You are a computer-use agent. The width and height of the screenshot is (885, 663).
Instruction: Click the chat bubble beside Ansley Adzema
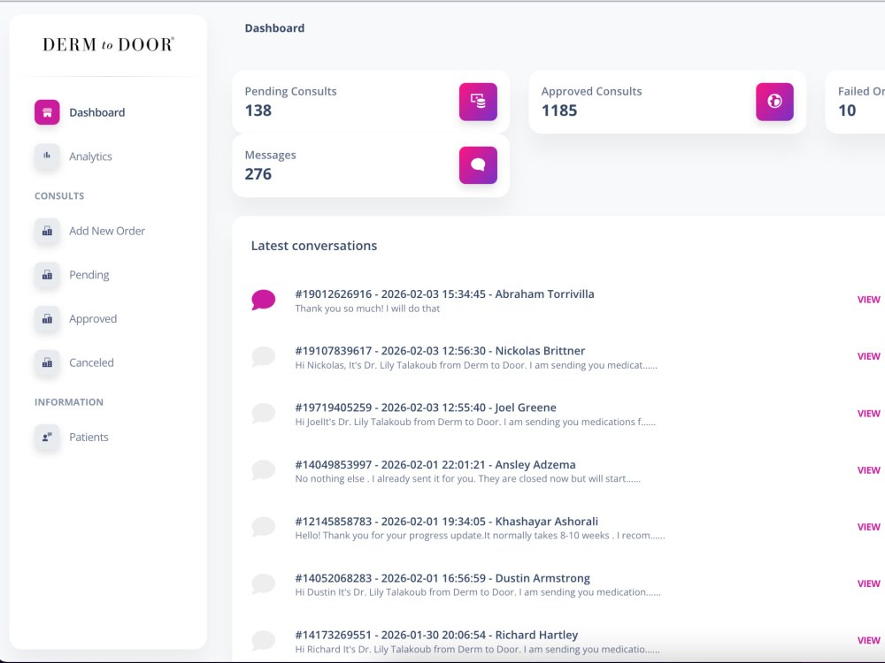click(263, 470)
